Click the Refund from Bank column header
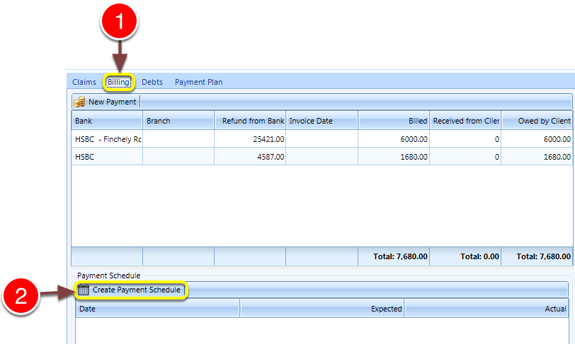 click(250, 121)
